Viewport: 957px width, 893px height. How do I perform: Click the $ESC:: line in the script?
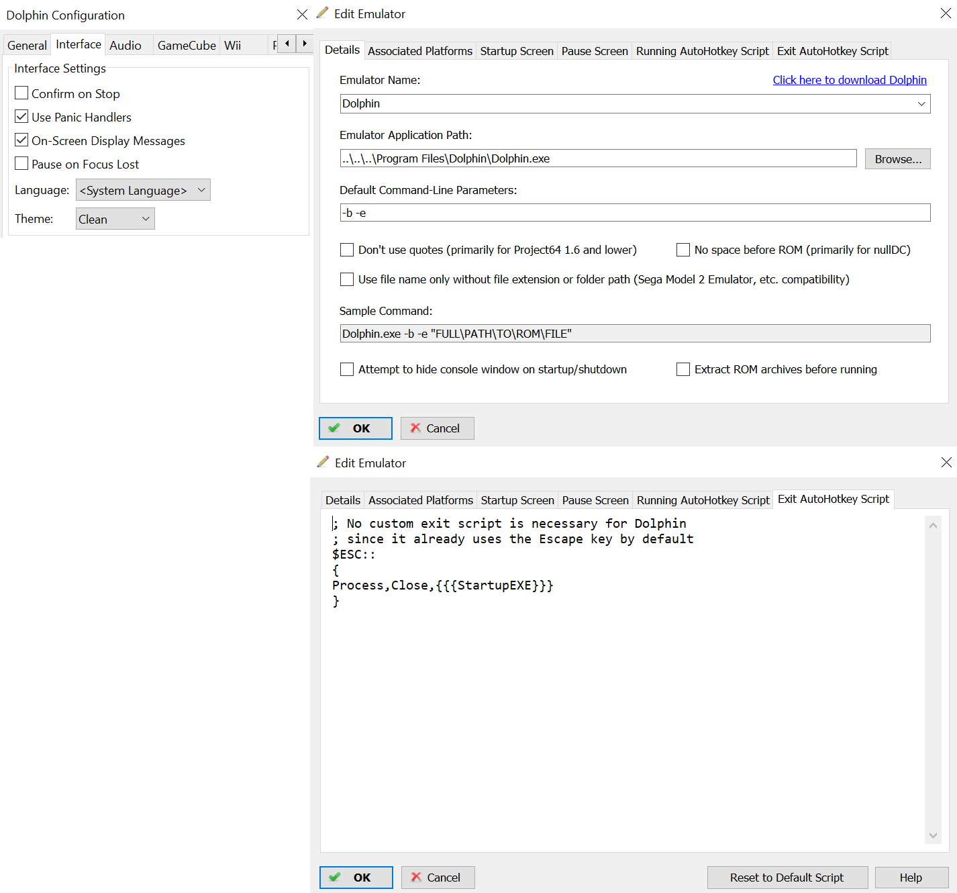point(354,555)
